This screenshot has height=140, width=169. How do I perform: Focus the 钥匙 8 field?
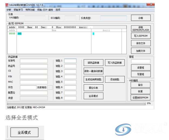pos(70,98)
